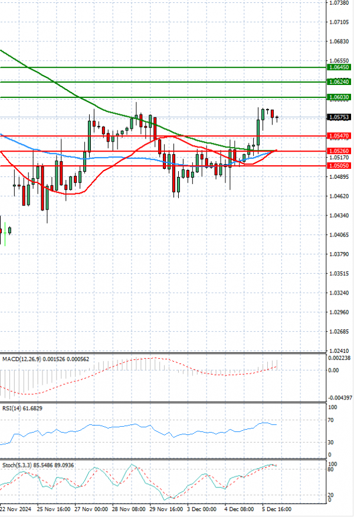This screenshot has width=354, height=517.
Task: Click the 1.05050 red level label
Action: tap(339, 166)
